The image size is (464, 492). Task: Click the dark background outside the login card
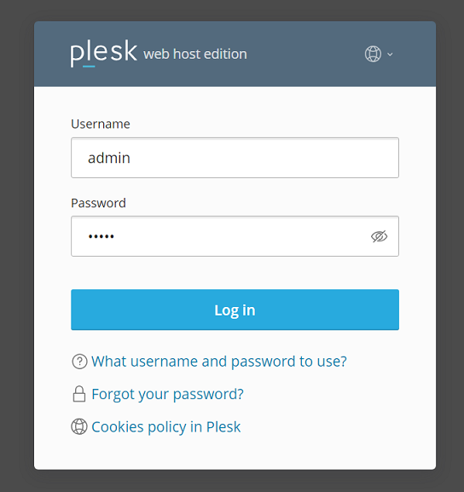pos(16,246)
